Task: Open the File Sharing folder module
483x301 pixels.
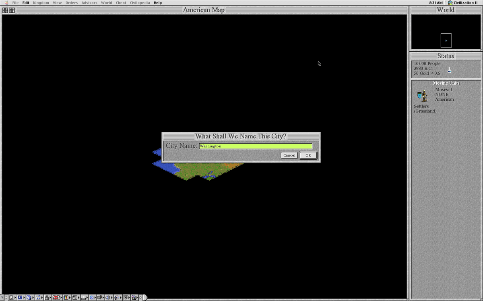Action: 30,297
